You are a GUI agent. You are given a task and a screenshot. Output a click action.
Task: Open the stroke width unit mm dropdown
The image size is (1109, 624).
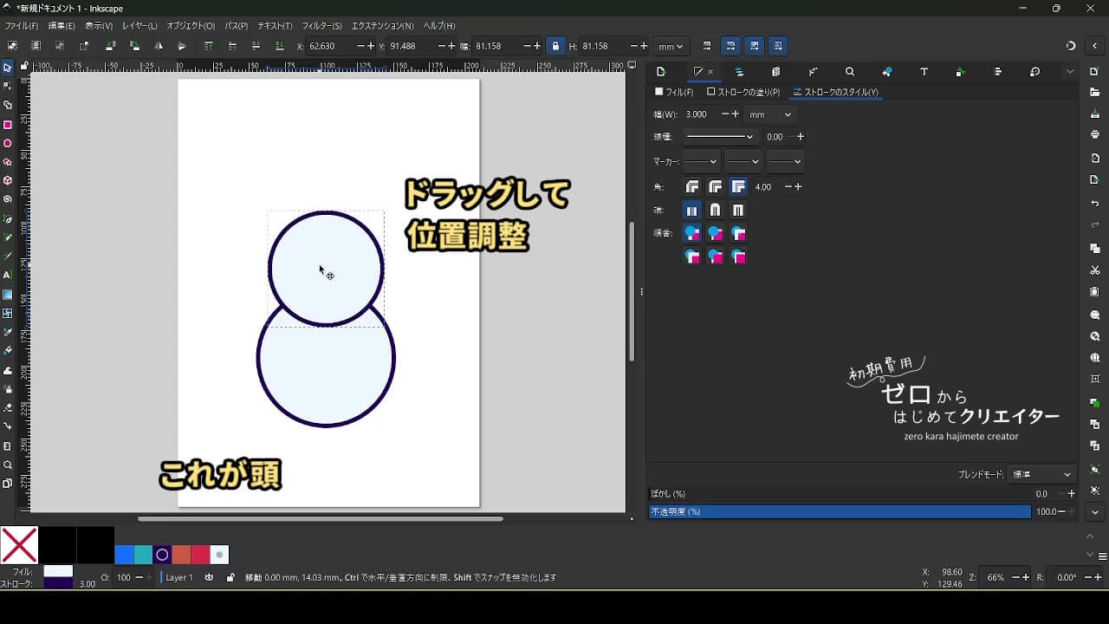(x=769, y=114)
